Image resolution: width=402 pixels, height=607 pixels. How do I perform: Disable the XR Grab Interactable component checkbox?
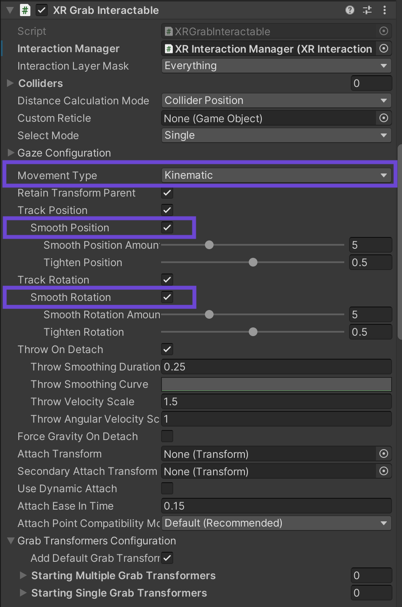tap(42, 10)
